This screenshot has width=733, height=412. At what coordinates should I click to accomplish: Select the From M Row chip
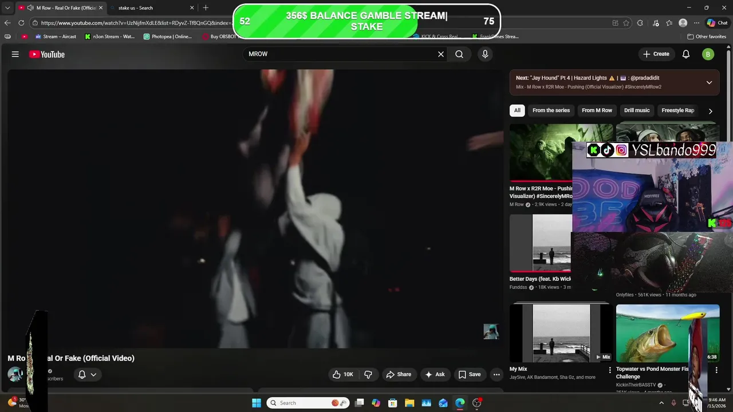point(597,110)
